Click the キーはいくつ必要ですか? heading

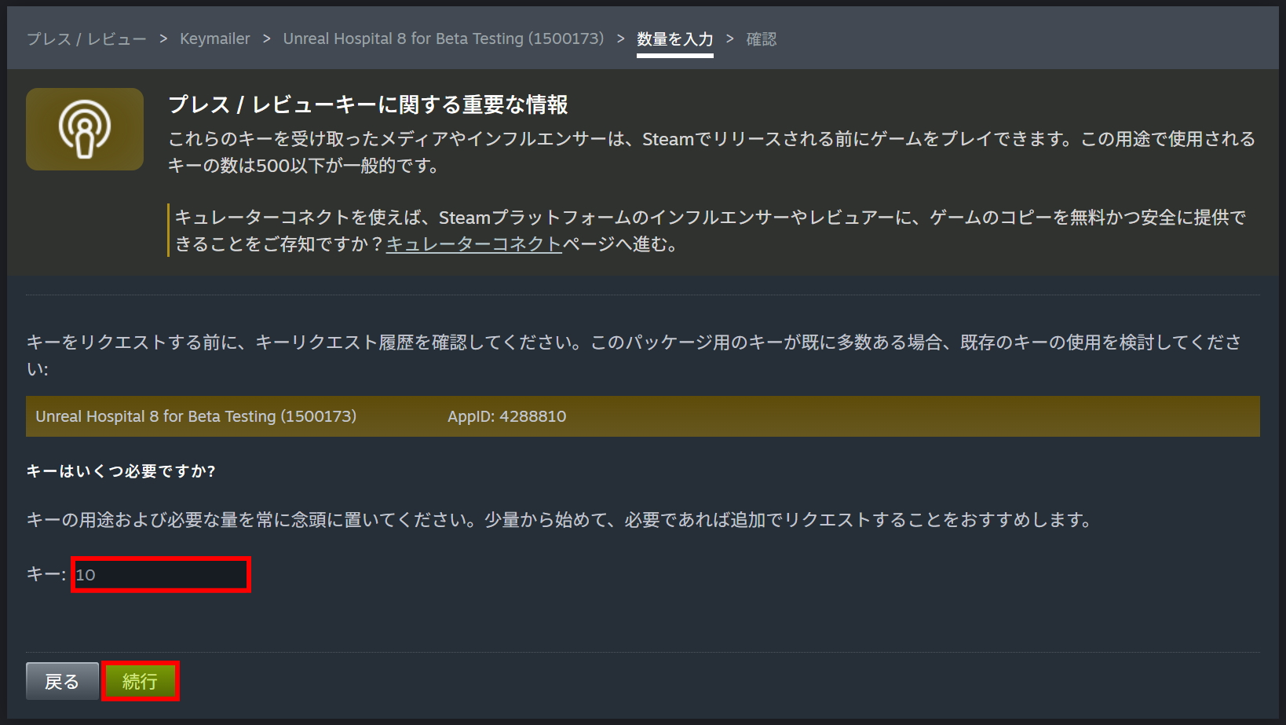point(121,471)
